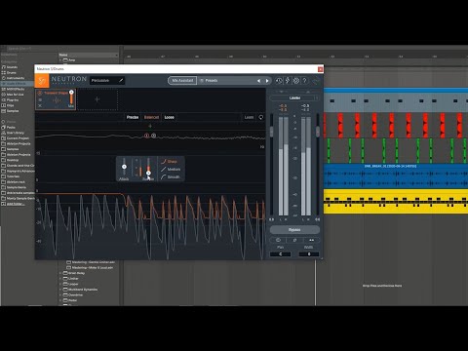Select the Smooth contour option
The height and width of the screenshot is (351, 468).
pos(171,176)
